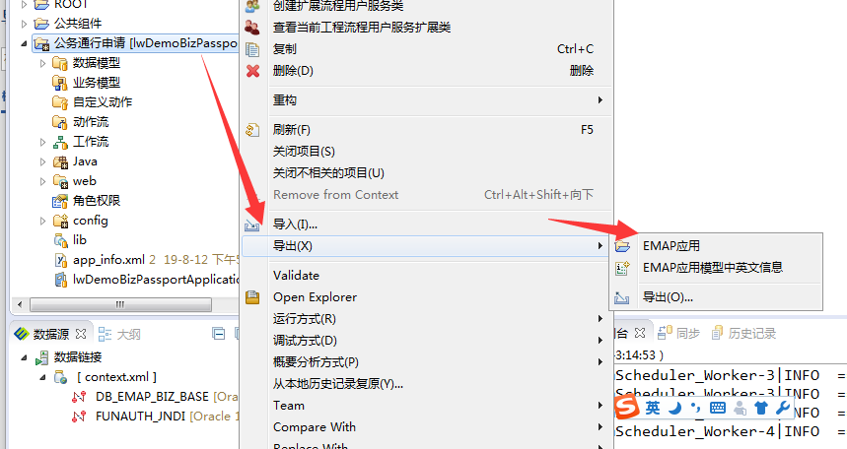Expand the 数据模型 tree node
847x449 pixels.
(42, 63)
